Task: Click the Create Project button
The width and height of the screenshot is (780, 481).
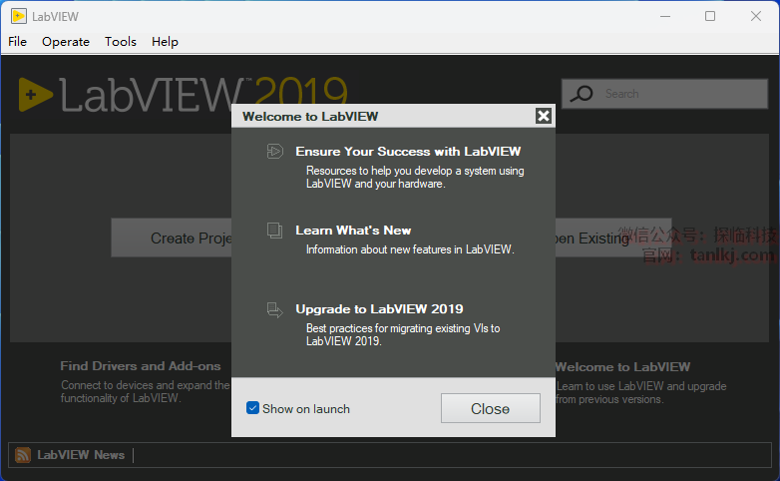Action: tap(172, 238)
